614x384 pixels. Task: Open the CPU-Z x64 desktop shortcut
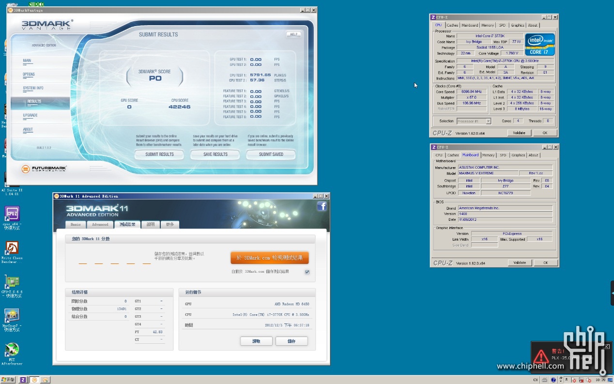click(x=12, y=217)
